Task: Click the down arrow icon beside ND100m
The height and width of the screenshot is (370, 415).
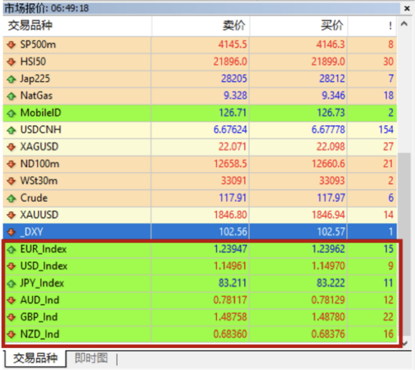Action: (x=12, y=164)
